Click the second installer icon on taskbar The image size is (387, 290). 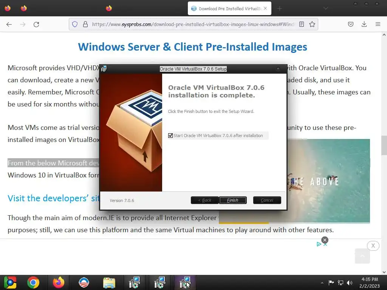160,282
